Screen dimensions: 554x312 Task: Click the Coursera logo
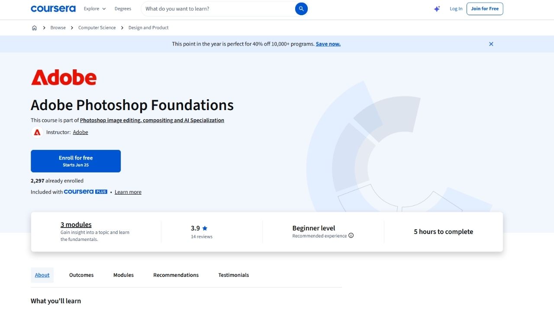[53, 9]
